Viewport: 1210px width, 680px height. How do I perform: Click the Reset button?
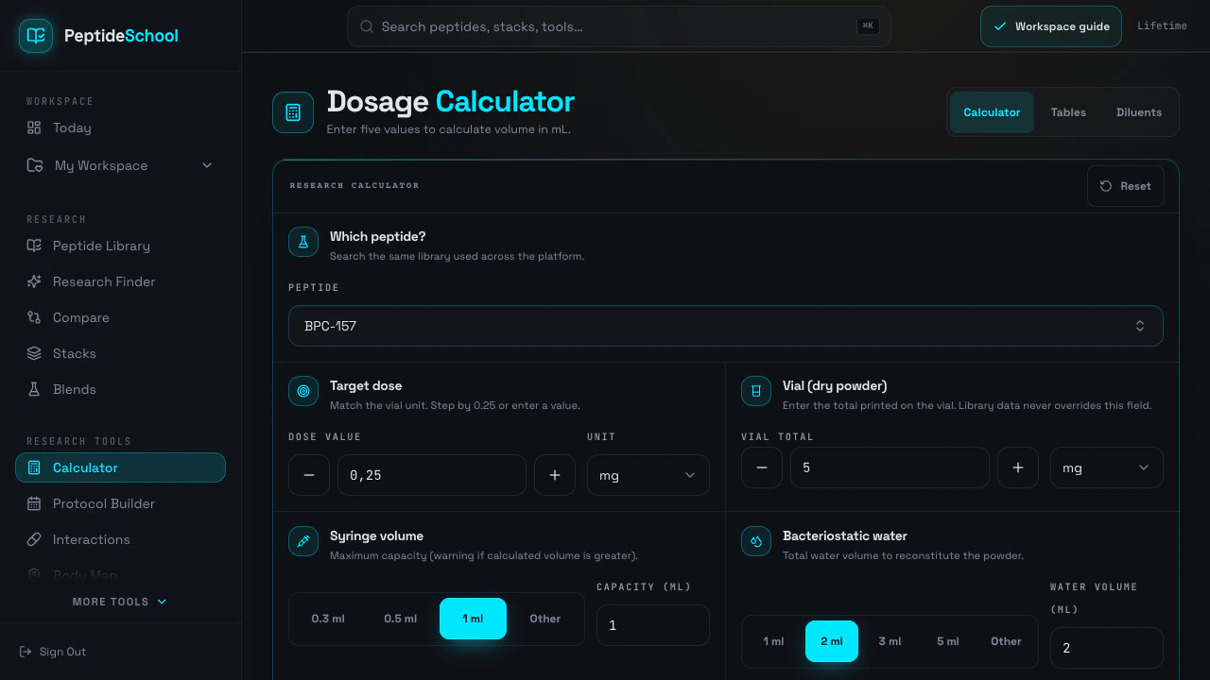click(1126, 186)
